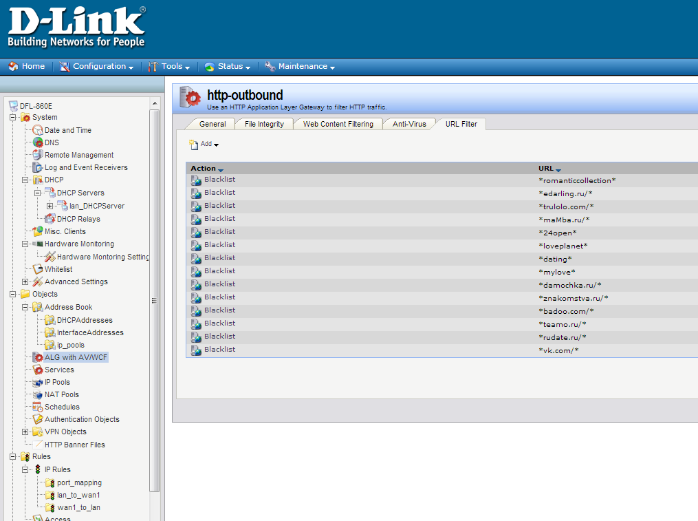Screen dimensions: 698x521
Task: Open the Add dropdown
Action: (205, 144)
